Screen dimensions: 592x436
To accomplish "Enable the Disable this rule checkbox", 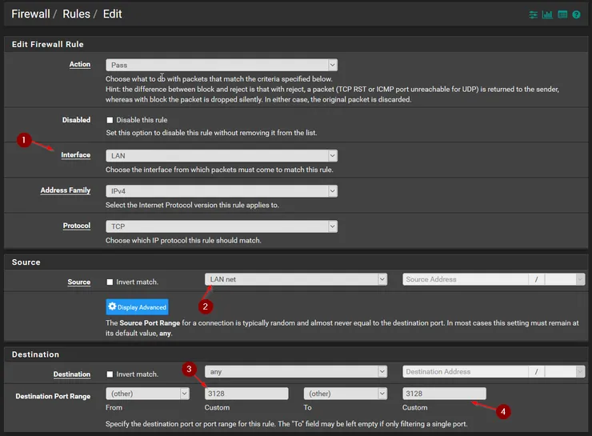I will (x=110, y=120).
